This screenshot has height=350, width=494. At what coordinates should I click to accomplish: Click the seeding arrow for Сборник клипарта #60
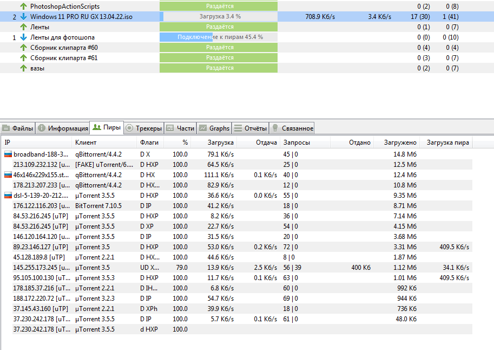tap(23, 48)
